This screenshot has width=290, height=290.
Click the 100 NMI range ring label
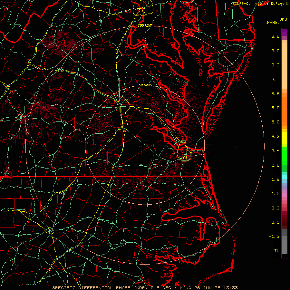145,25
